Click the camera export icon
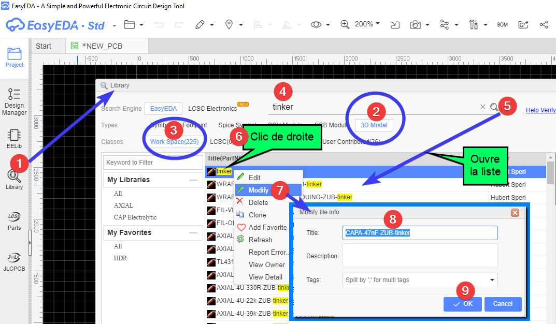The image size is (556, 324). (x=415, y=24)
